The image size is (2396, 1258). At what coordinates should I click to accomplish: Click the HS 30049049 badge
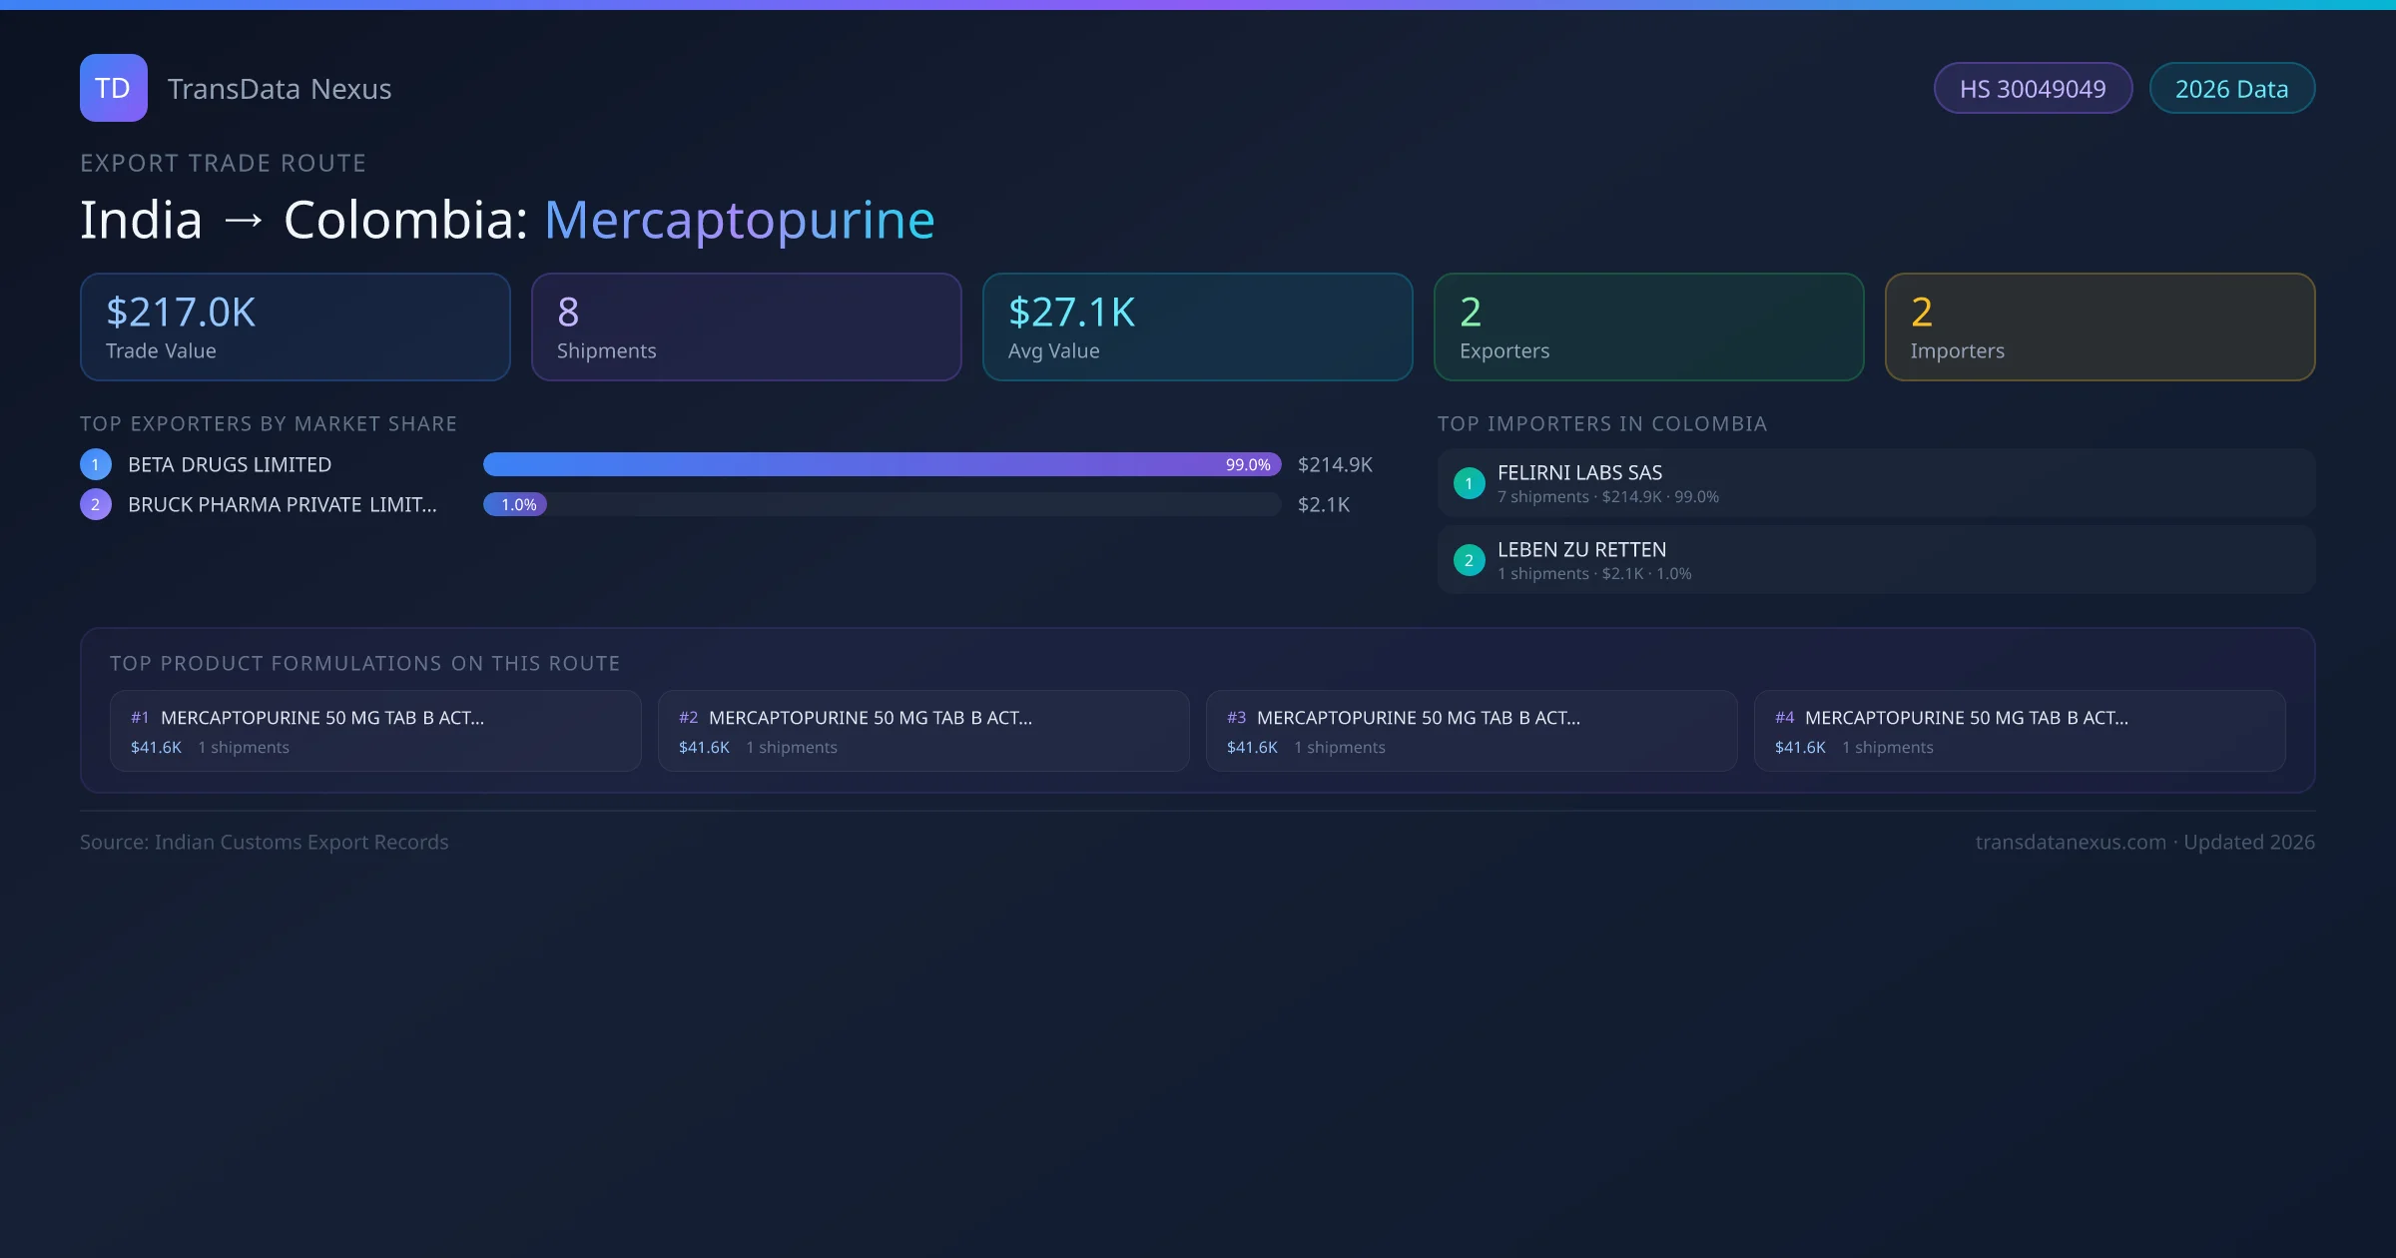(x=2033, y=89)
